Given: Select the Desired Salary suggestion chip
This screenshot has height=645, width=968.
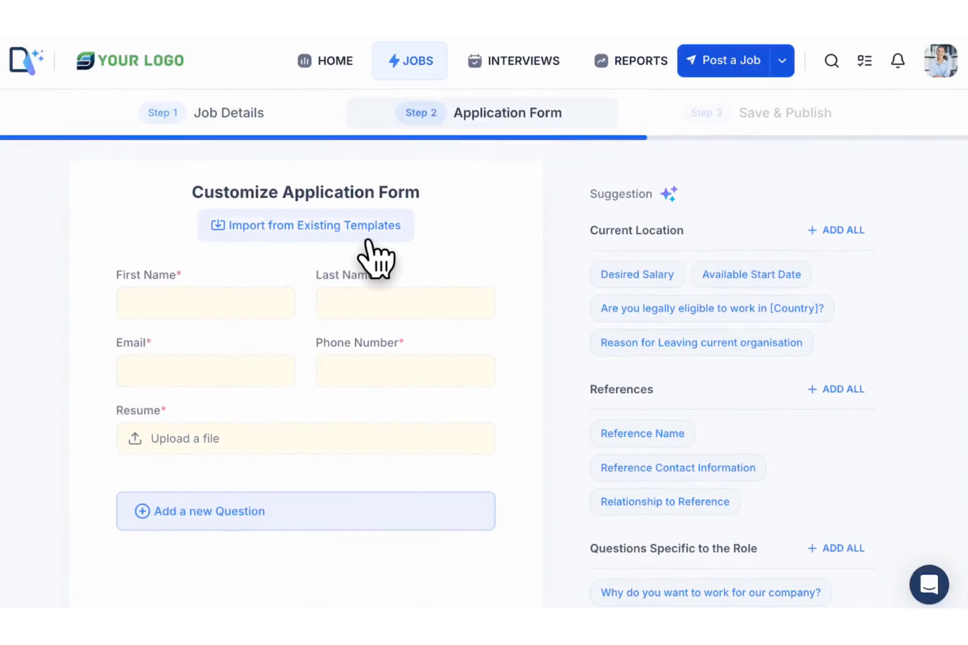Looking at the screenshot, I should [x=636, y=274].
